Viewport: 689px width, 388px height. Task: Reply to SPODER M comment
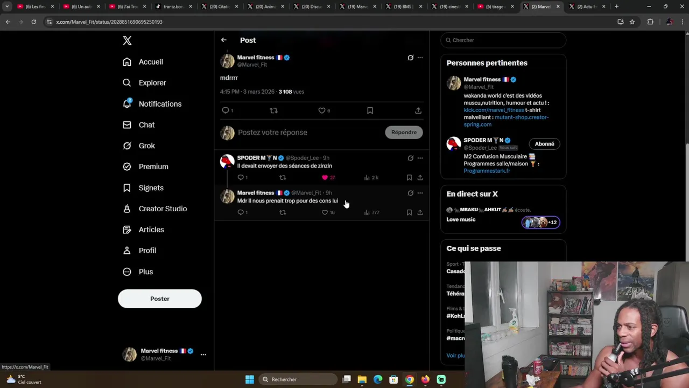pos(241,177)
